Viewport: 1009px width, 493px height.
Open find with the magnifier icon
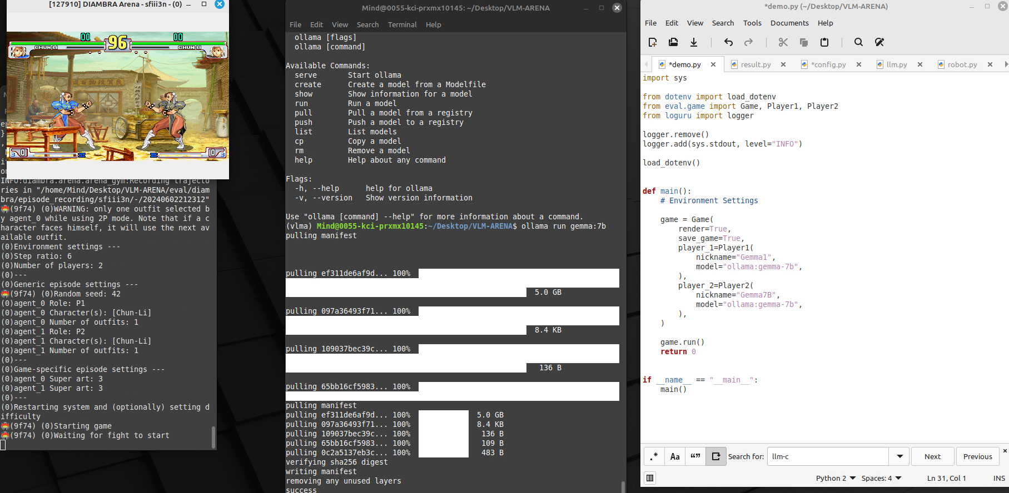[x=858, y=42]
